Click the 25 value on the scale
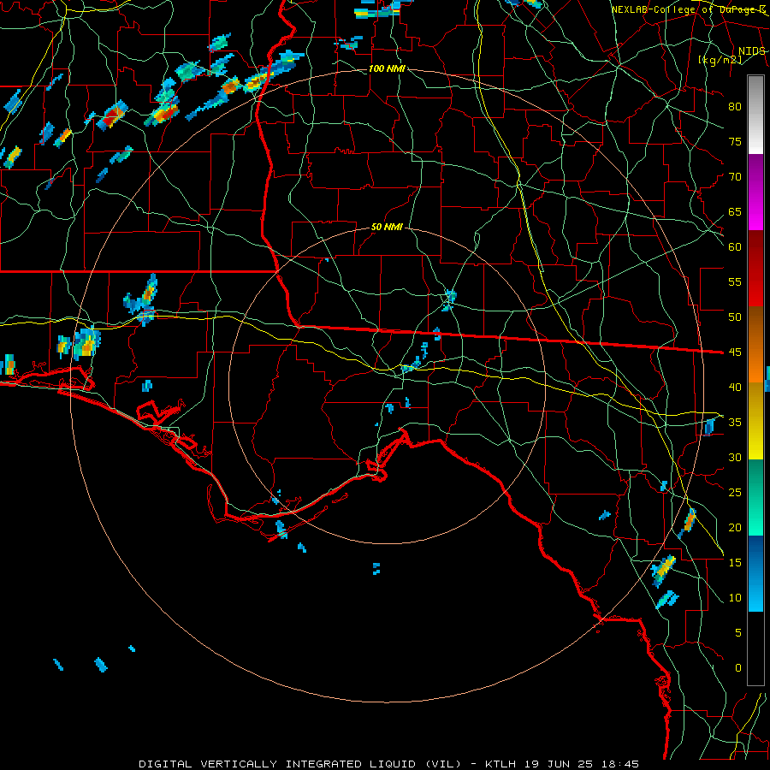Screen dimensions: 770x770 pos(735,493)
